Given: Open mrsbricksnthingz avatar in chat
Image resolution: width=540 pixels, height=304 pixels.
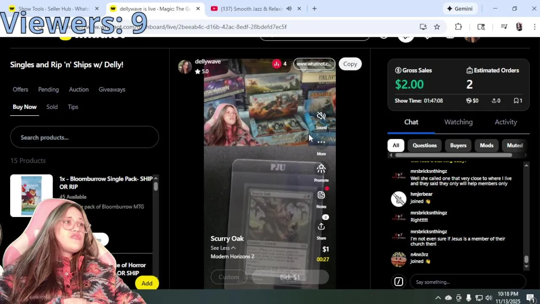Looking at the screenshot, I should [399, 176].
